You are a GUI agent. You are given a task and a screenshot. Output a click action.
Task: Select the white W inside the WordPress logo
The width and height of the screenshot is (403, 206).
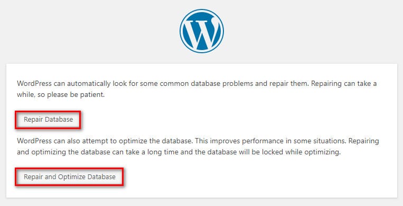202,33
